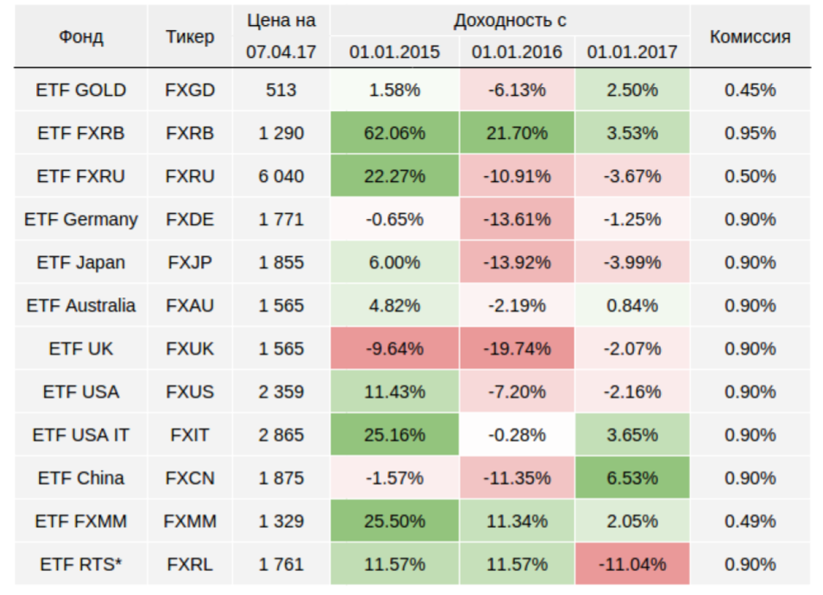This screenshot has height=595, width=823.
Task: Select the FXRB ticker cell
Action: point(190,133)
